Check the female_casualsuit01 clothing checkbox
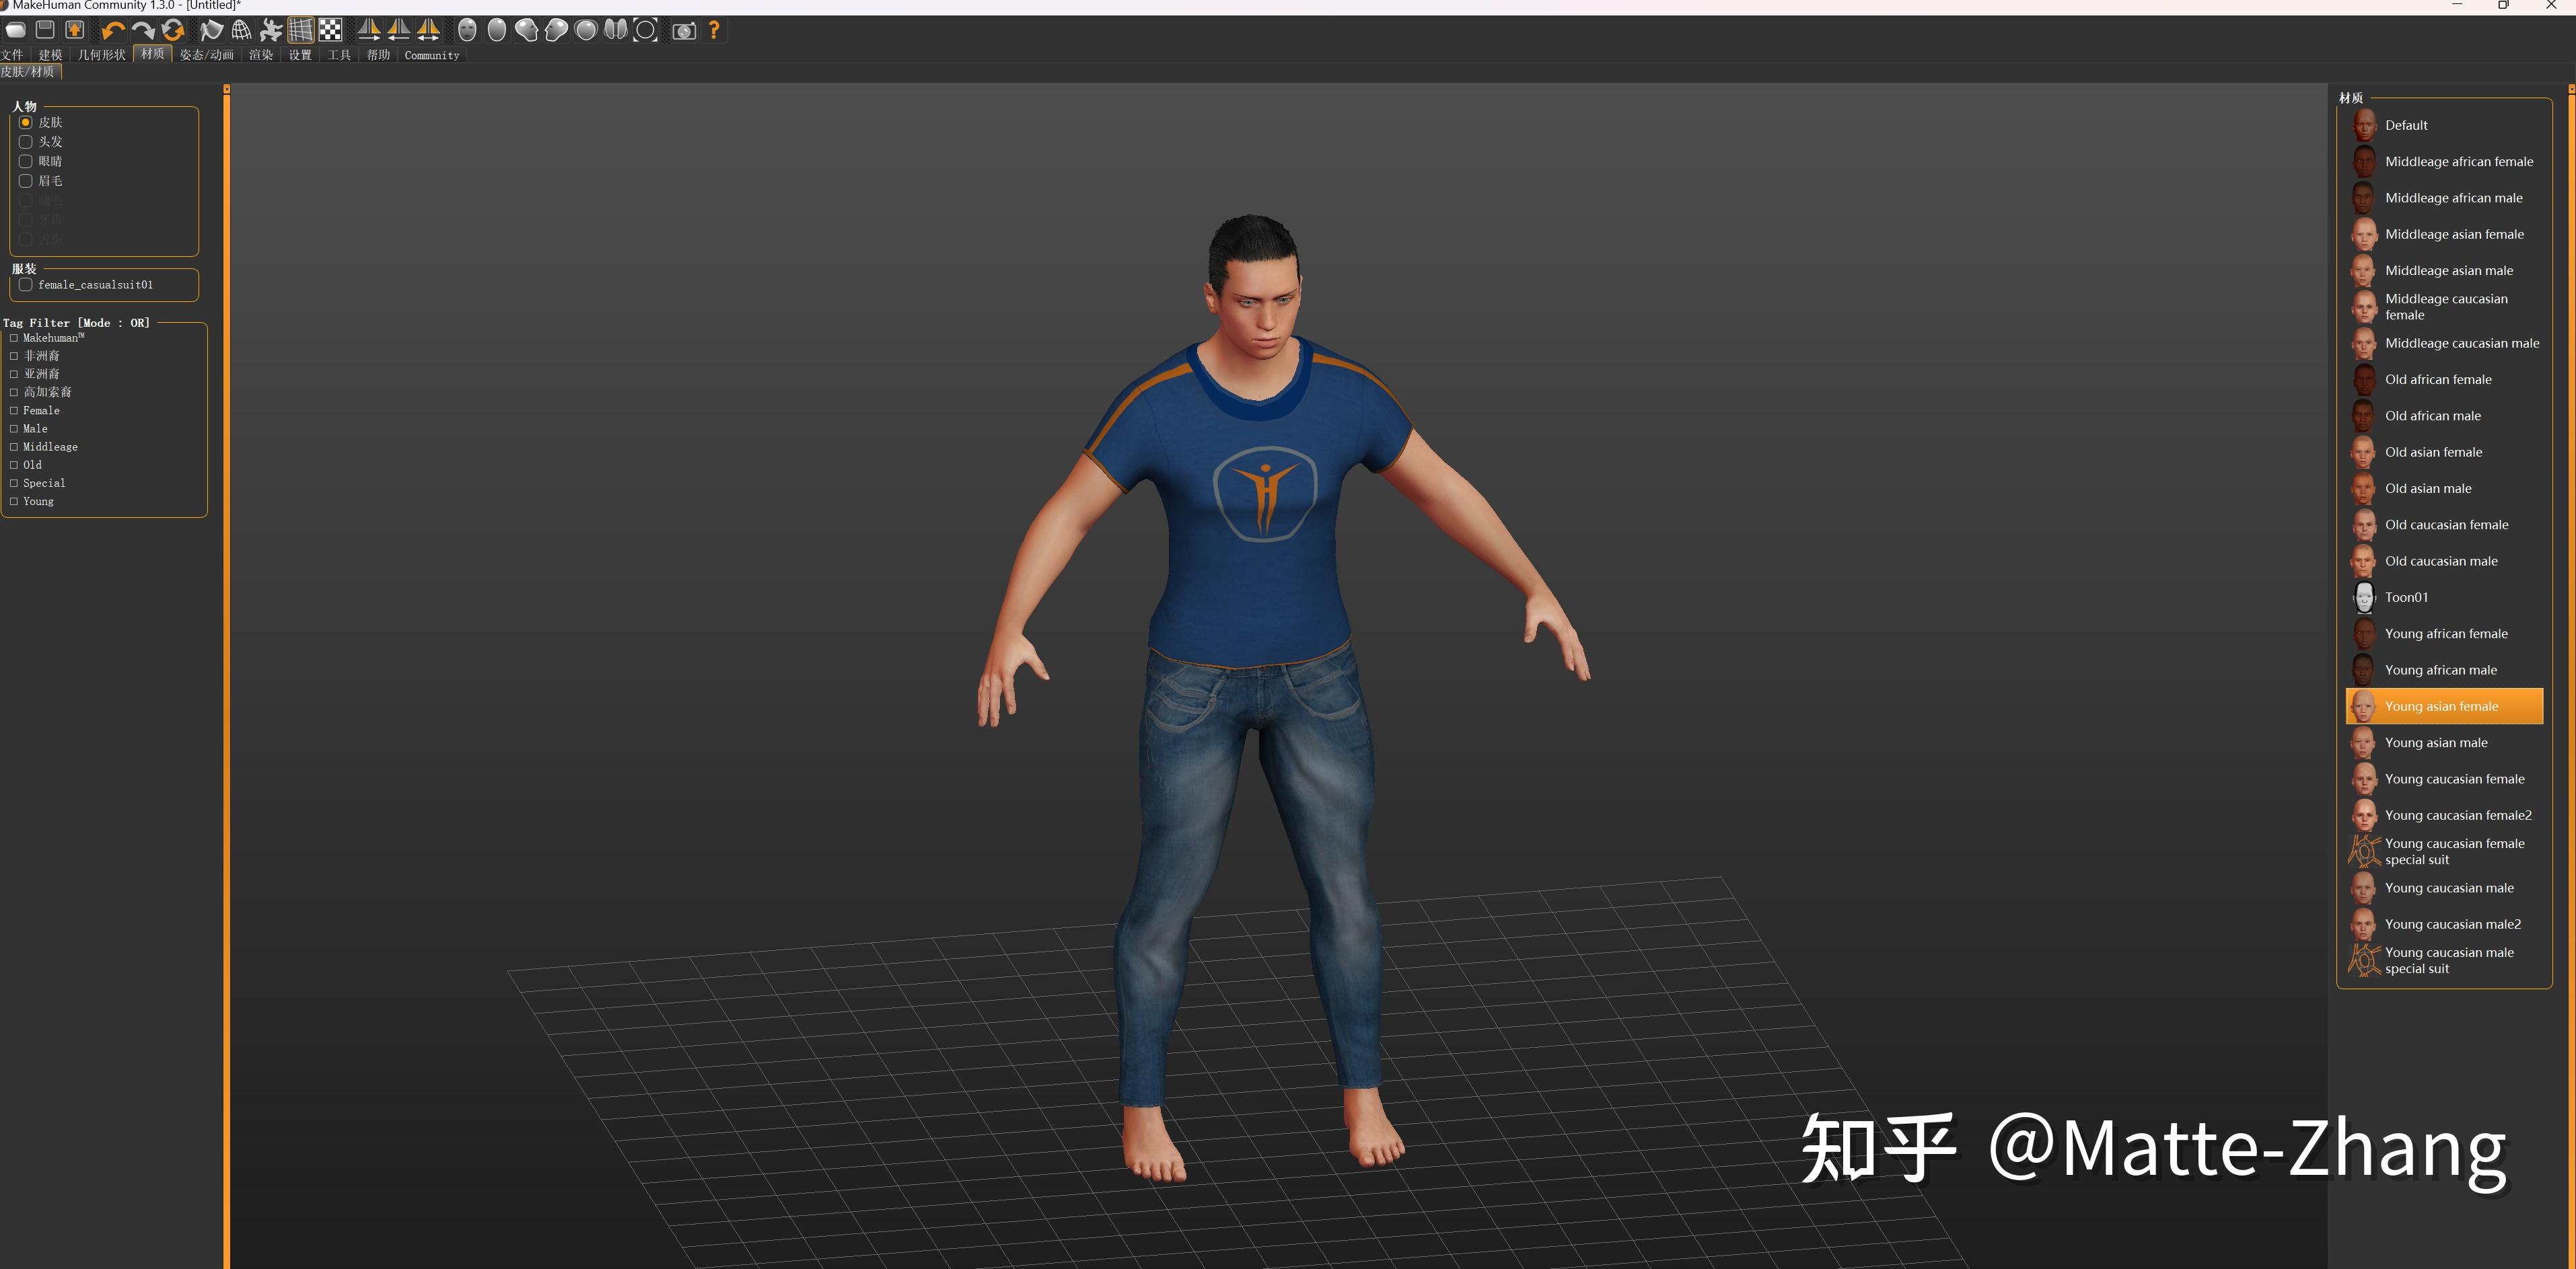The image size is (2576, 1269). click(26, 284)
